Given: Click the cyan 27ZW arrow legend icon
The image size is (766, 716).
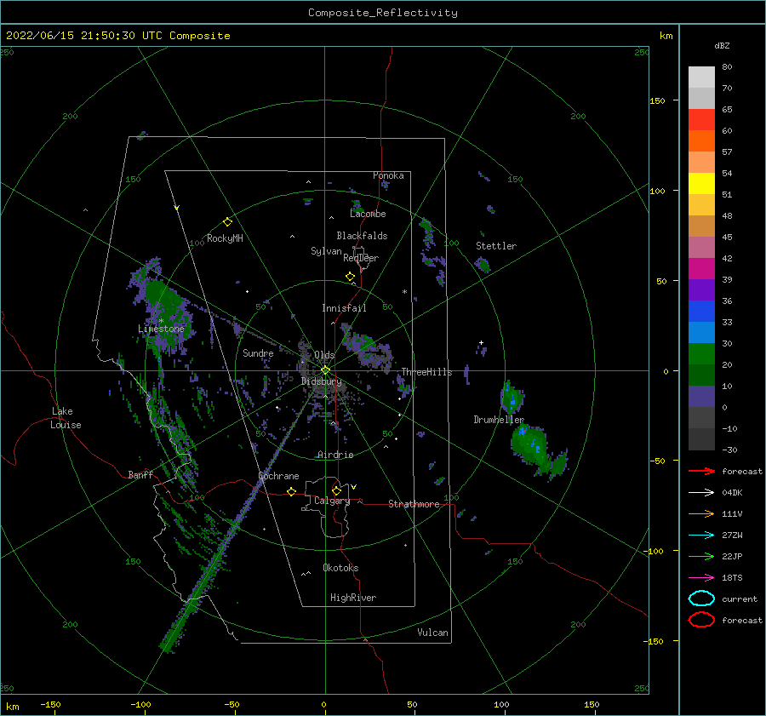Looking at the screenshot, I should point(701,536).
